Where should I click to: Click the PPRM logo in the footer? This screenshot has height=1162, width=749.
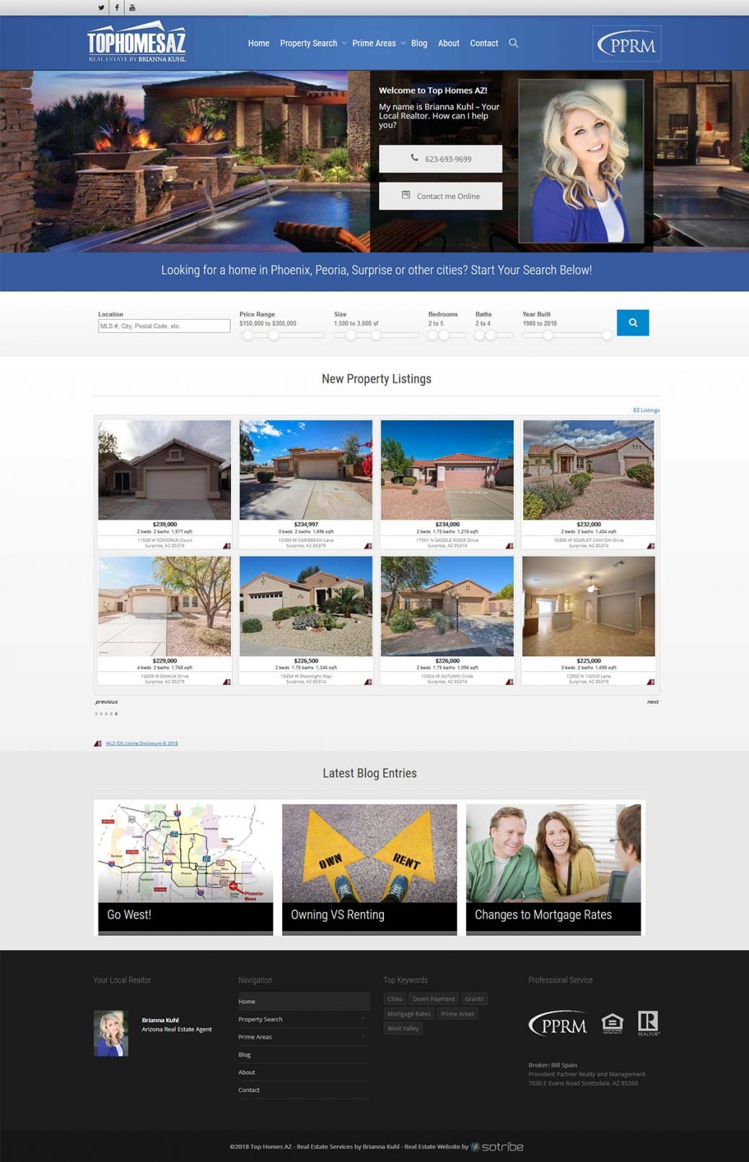coord(559,1023)
